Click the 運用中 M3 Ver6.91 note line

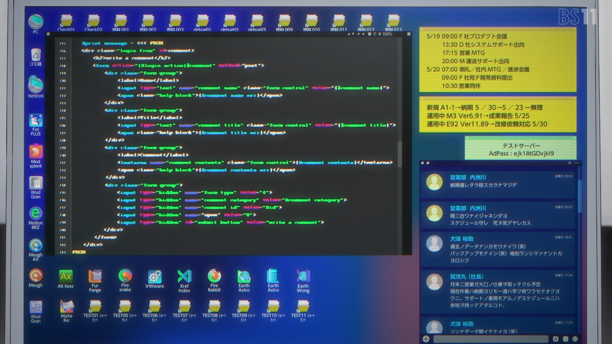(478, 116)
